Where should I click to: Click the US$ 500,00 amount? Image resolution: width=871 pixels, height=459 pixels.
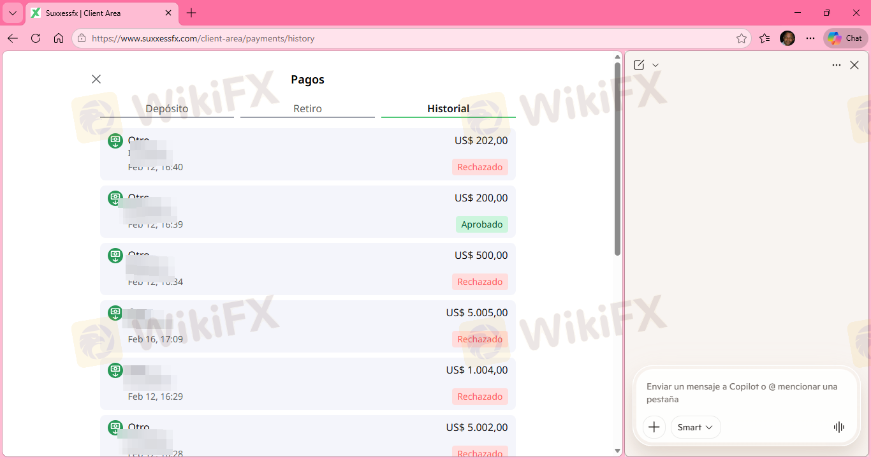(x=481, y=255)
